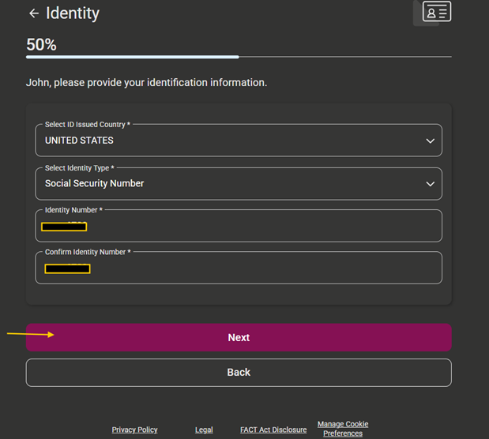489x439 pixels.
Task: Open the Select Identity Type dropdown
Action: [239, 184]
